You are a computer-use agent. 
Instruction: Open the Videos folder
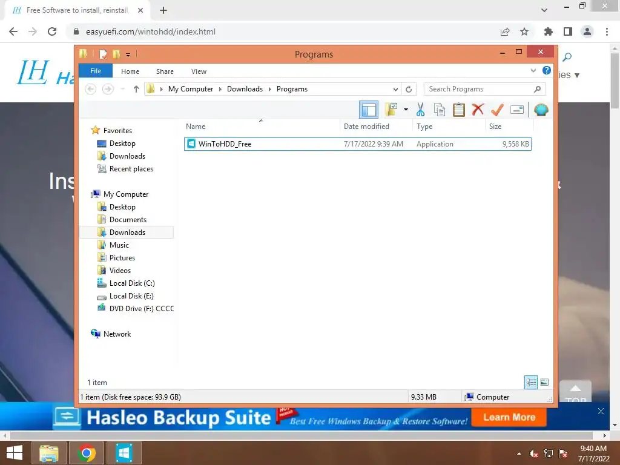point(120,271)
